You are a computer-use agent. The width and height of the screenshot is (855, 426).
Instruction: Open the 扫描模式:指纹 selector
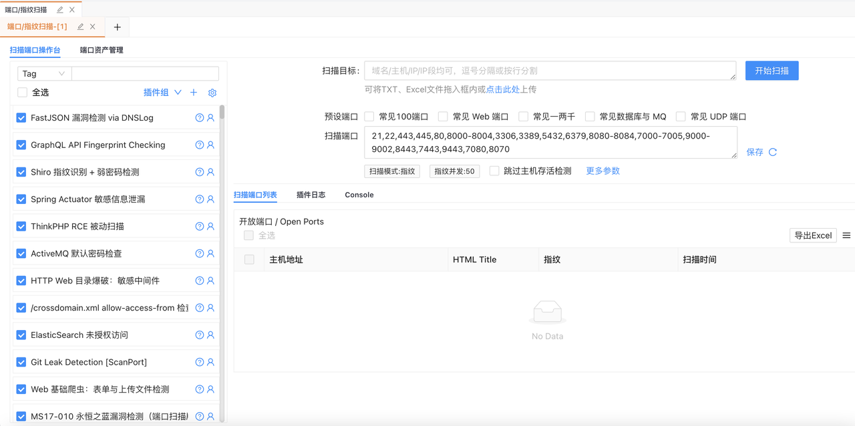coord(391,171)
